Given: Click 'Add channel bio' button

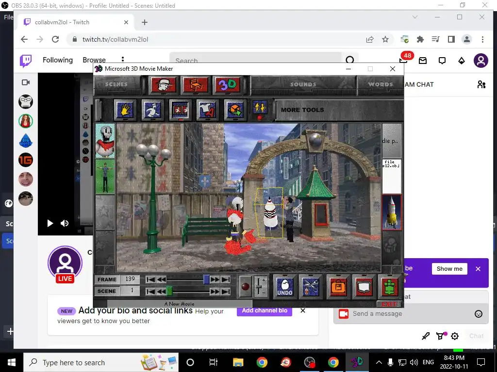Looking at the screenshot, I should click(265, 310).
